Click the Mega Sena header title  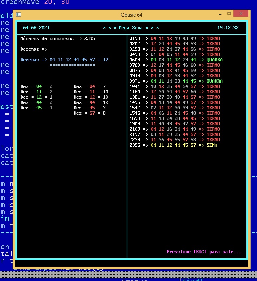[x=131, y=28]
